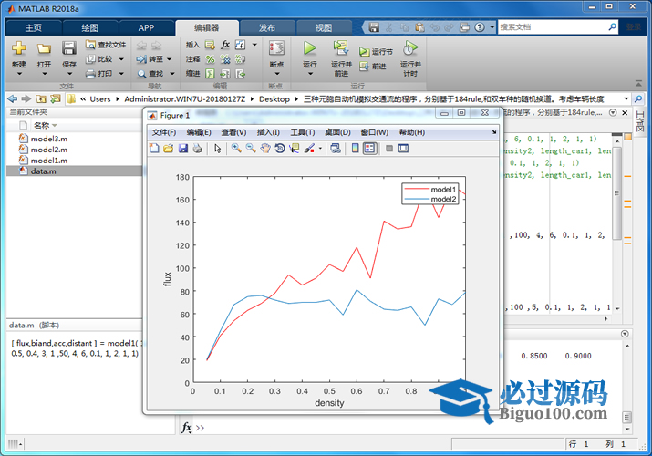Toggle the pan hand tool

tap(265, 148)
